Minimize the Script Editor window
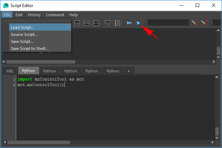Viewport: 222px width, 148px height. pyautogui.click(x=182, y=5)
